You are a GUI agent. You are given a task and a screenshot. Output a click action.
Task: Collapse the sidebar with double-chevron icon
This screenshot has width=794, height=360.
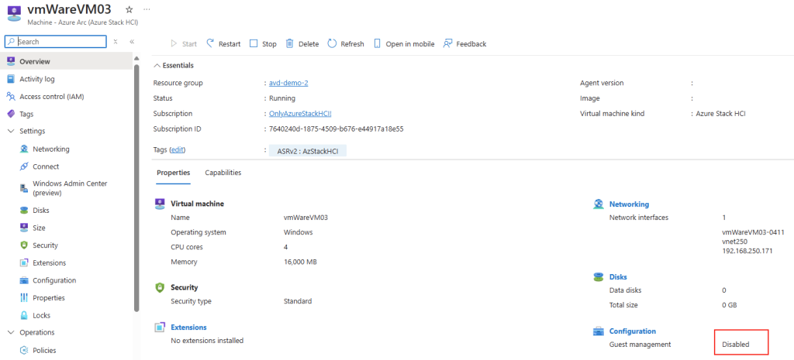pyautogui.click(x=132, y=42)
